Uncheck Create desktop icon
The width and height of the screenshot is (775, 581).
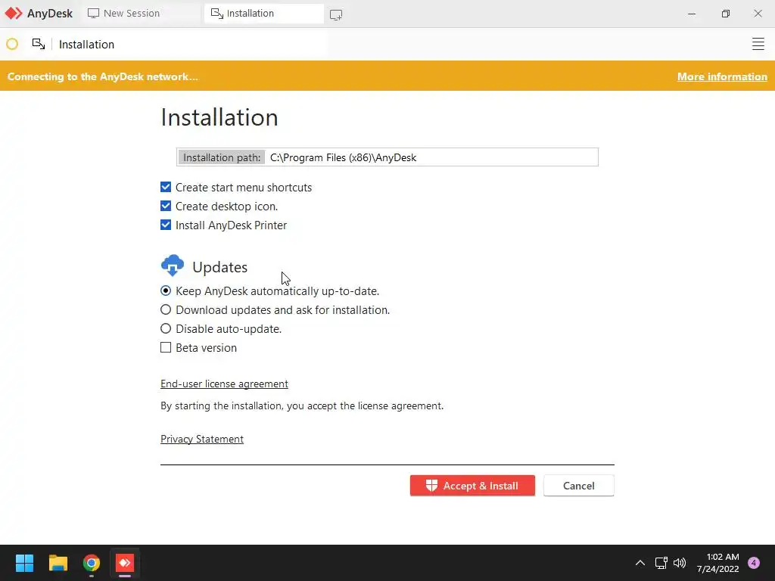tap(166, 206)
